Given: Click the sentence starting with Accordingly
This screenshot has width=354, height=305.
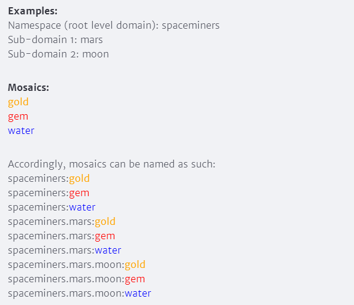Looking at the screenshot, I should click(x=112, y=164).
